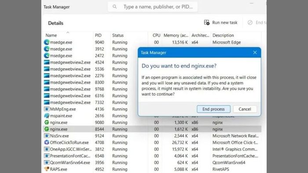Viewport: 308px width, 173px height.
Task: Click the MsMpEng.exe process icon
Action: pos(47,109)
